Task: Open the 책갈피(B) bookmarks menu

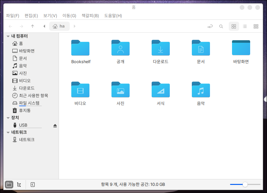Action: tap(90, 16)
